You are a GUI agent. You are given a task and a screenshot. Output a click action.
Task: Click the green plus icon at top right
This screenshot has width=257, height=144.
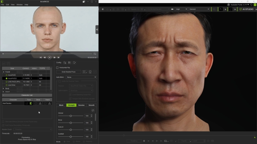point(255,5)
